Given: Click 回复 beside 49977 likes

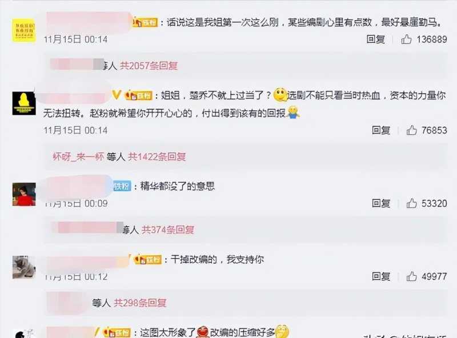Looking at the screenshot, I should (x=380, y=276).
